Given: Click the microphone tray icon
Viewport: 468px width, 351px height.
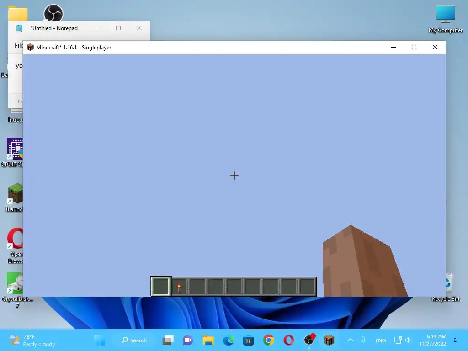Looking at the screenshot, I should 363,340.
